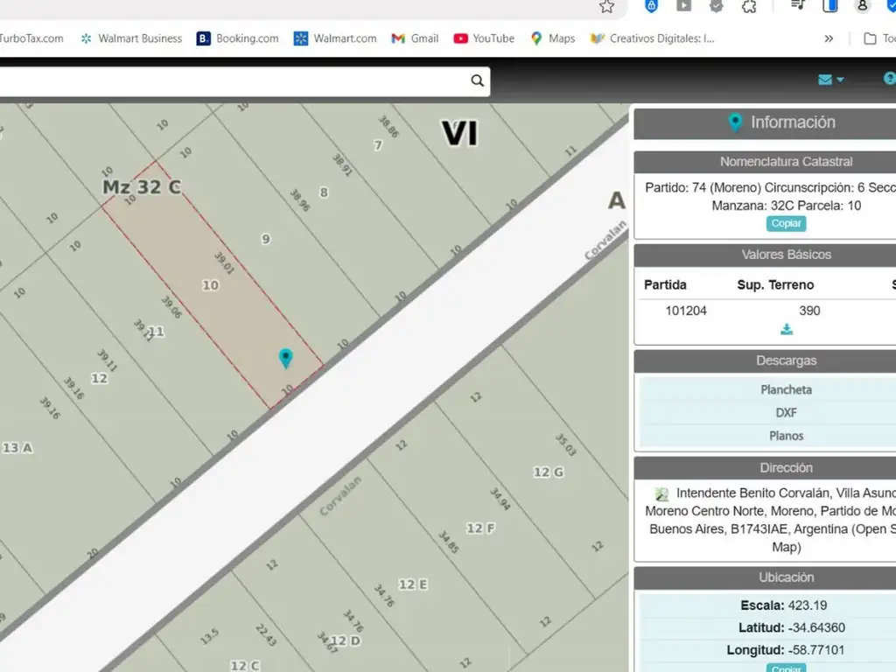Open the media control music icon
The width and height of the screenshot is (896, 672).
coord(798,6)
